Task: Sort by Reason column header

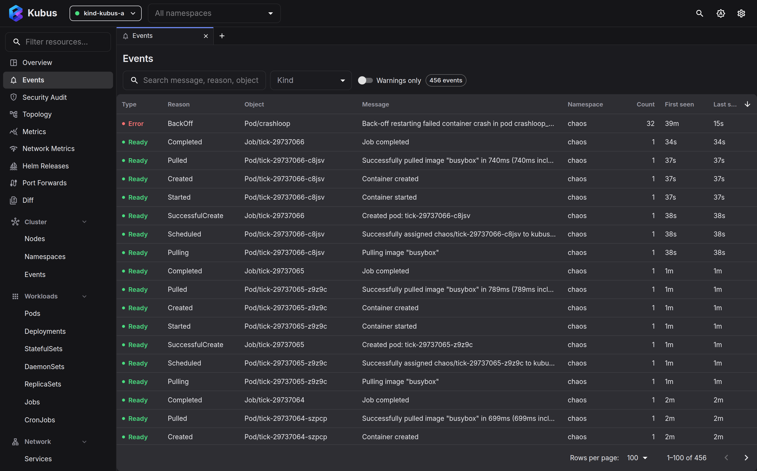Action: pyautogui.click(x=179, y=104)
